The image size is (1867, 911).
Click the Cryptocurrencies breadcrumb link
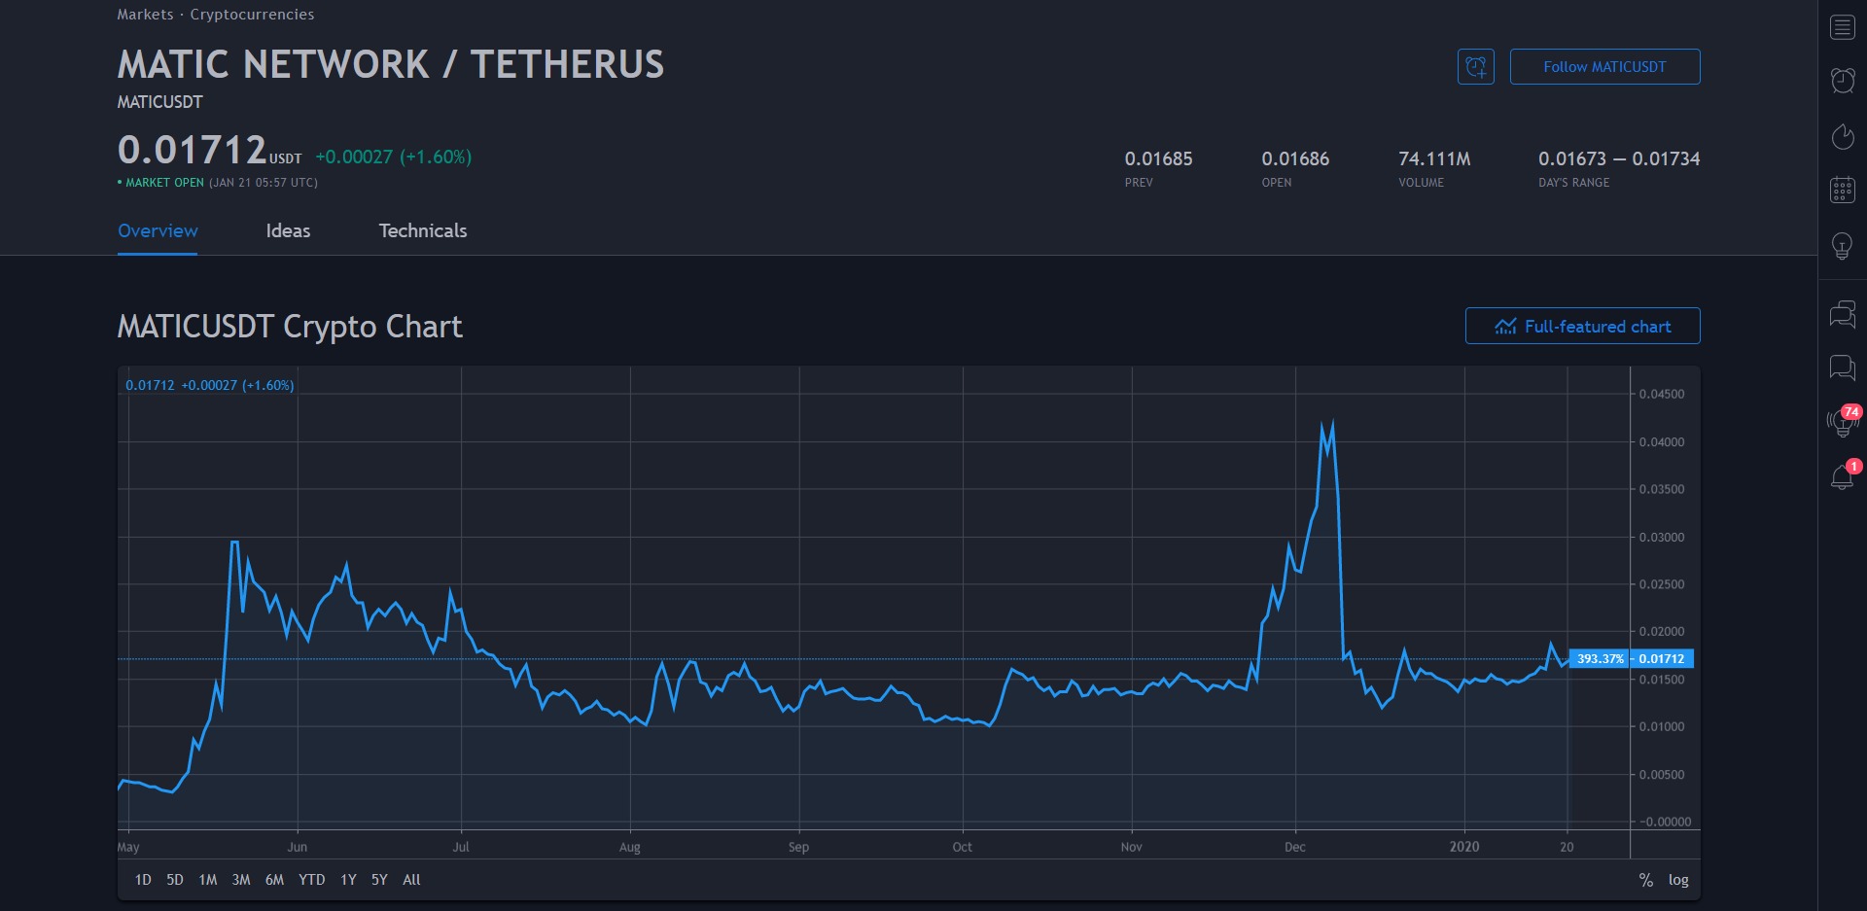[x=252, y=15]
